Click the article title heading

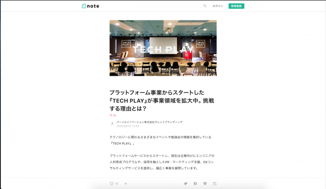click(162, 100)
